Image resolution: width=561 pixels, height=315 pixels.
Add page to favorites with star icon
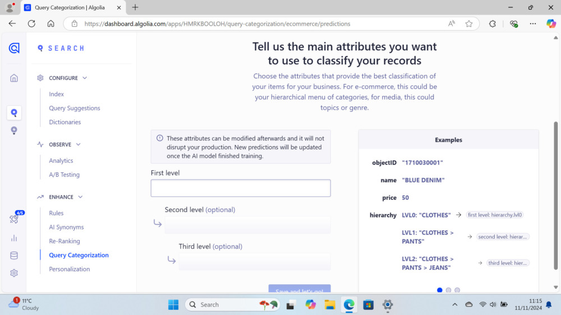468,23
